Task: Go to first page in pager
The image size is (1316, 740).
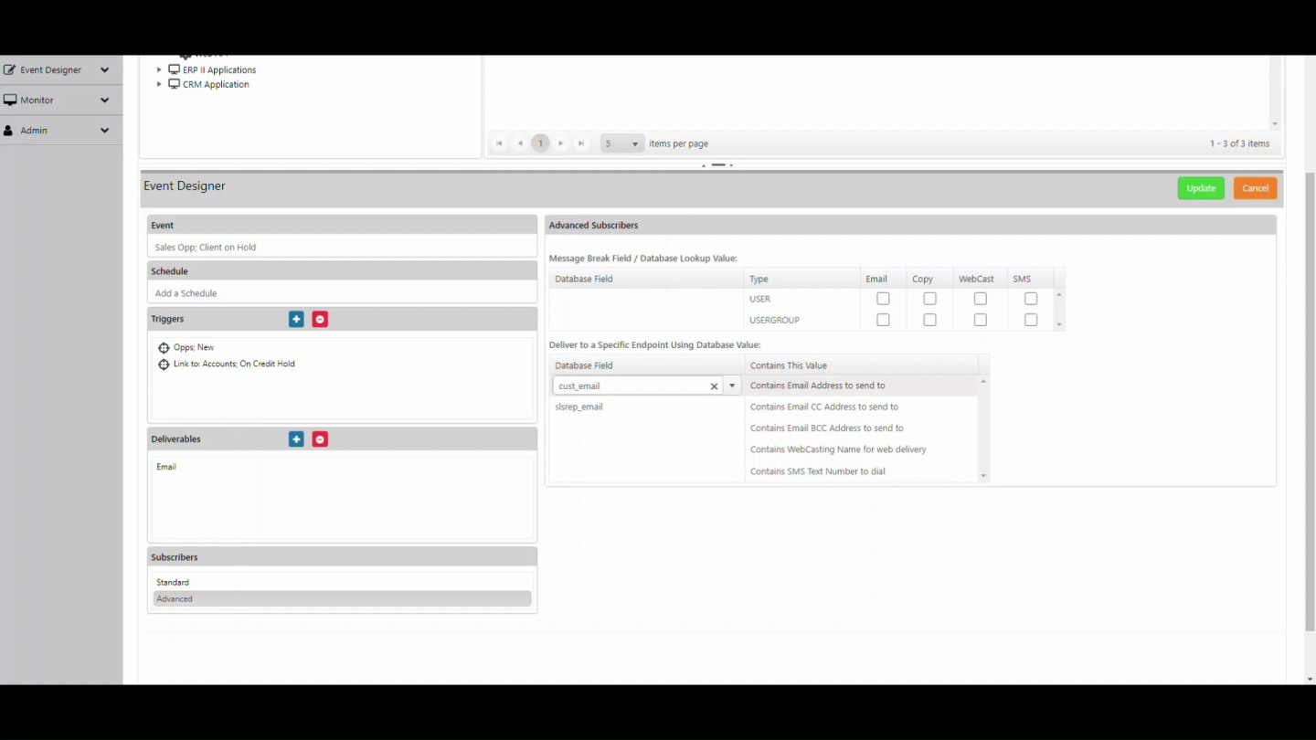Action: click(499, 143)
